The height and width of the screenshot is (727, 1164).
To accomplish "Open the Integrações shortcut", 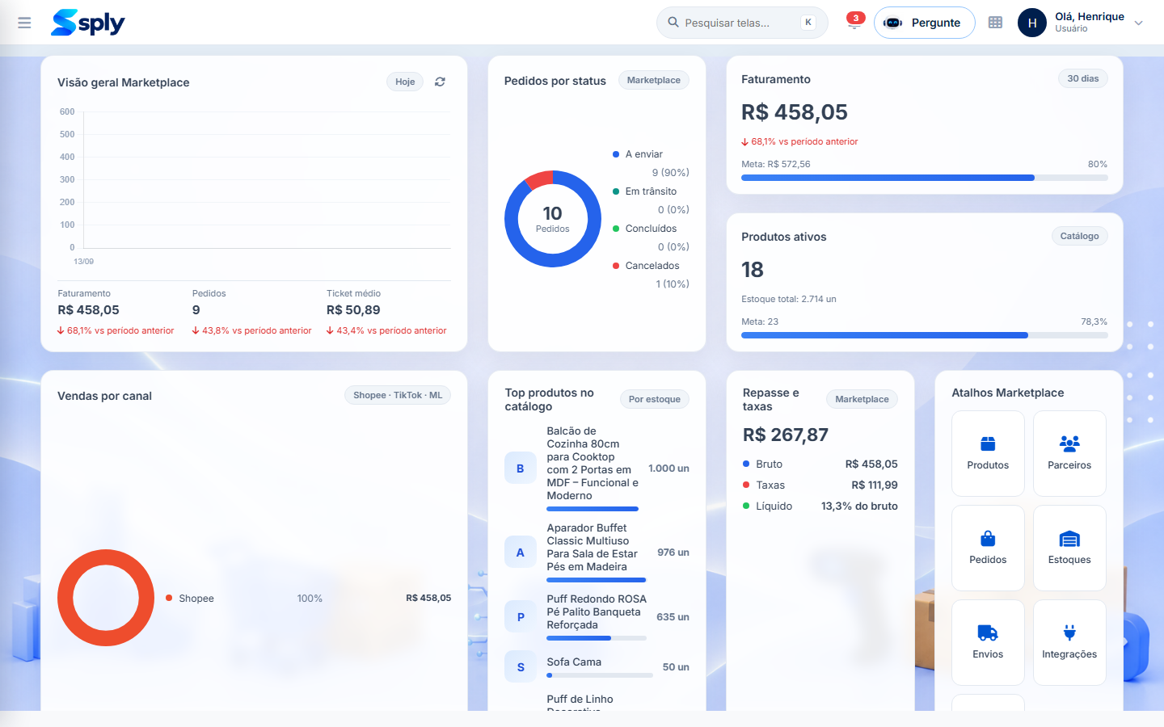I will pos(1069,642).
